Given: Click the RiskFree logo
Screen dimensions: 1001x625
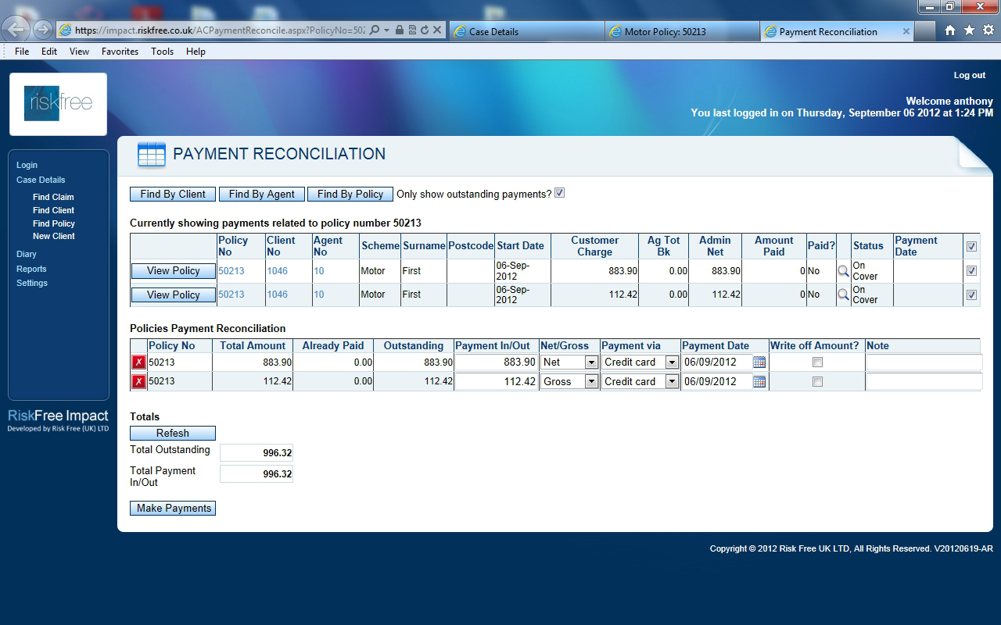Looking at the screenshot, I should (58, 104).
